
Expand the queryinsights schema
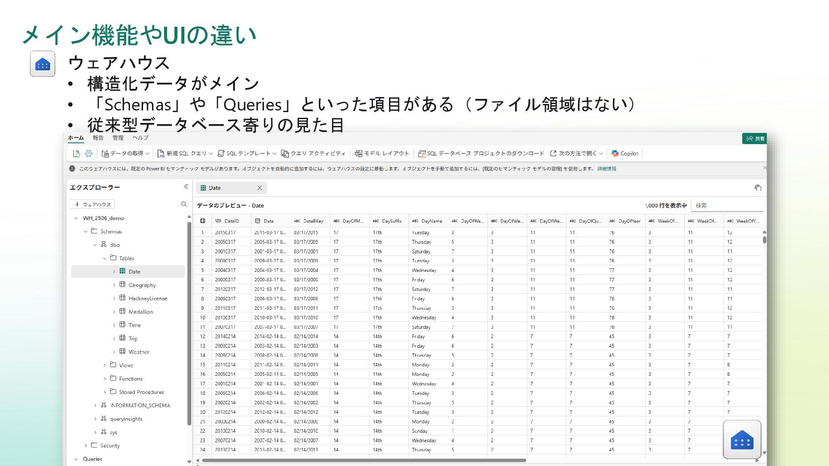(95, 419)
